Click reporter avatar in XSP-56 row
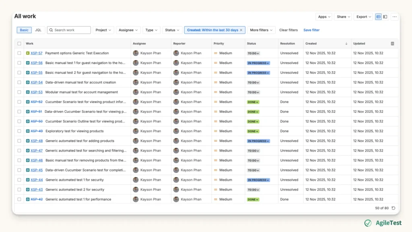This screenshot has height=232, width=412. (x=176, y=63)
